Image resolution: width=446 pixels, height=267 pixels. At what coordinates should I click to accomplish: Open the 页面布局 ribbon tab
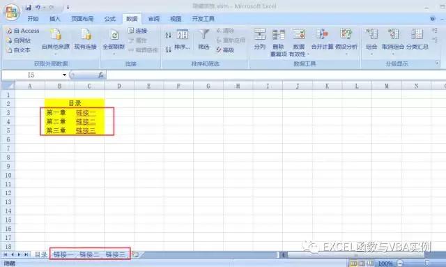point(82,19)
